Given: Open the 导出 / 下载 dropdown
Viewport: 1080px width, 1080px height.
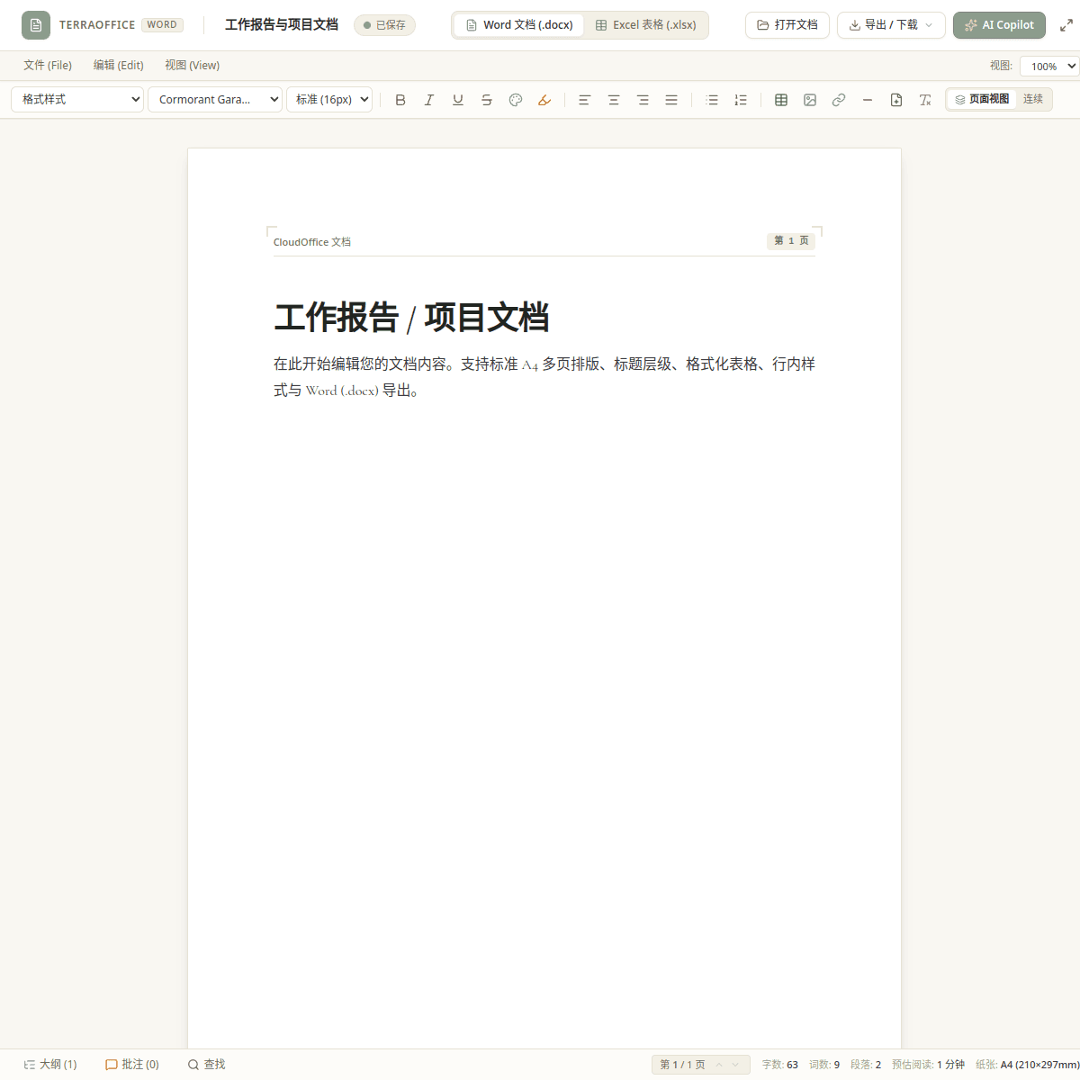Looking at the screenshot, I should pyautogui.click(x=891, y=25).
